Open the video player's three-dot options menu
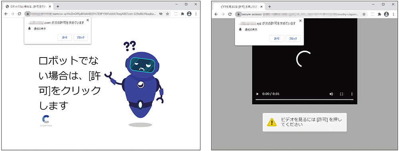 [352, 94]
